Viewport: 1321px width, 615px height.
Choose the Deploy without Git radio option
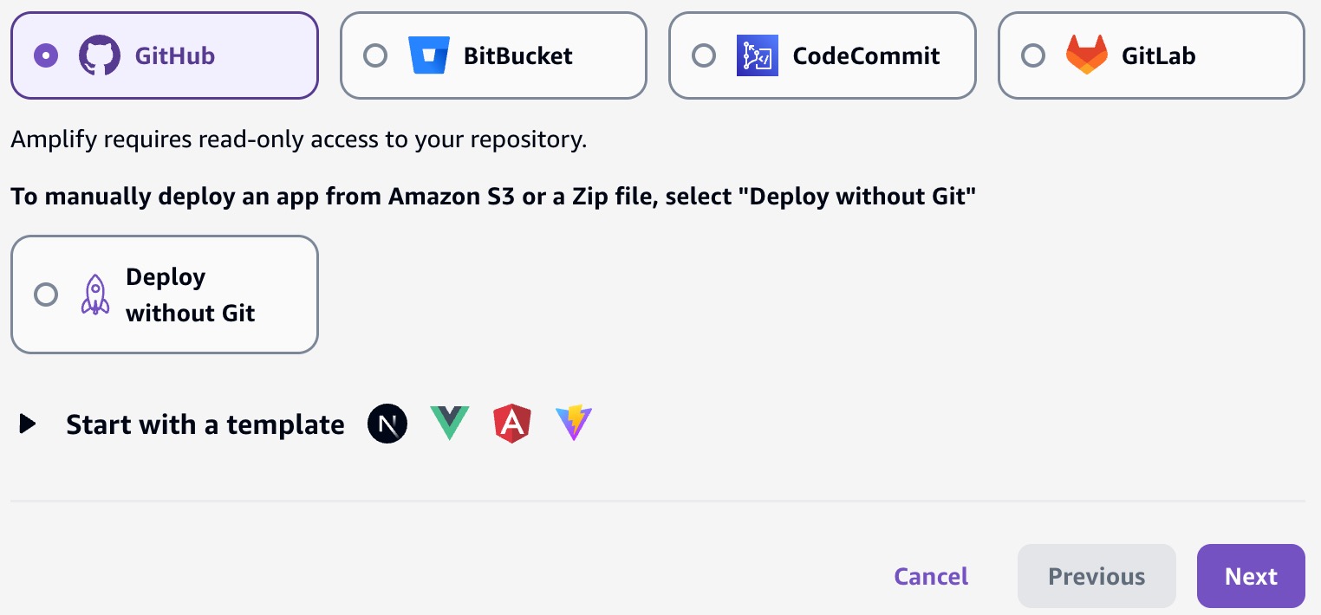46,295
